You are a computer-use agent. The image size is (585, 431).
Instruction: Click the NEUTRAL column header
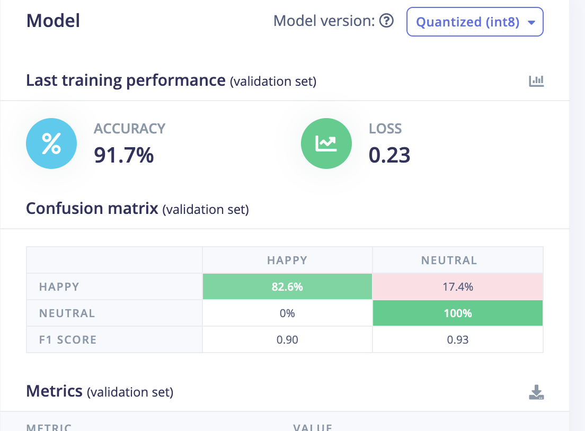click(449, 260)
